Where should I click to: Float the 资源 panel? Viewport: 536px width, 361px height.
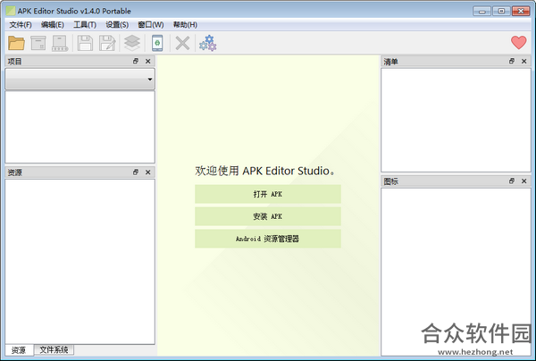136,172
